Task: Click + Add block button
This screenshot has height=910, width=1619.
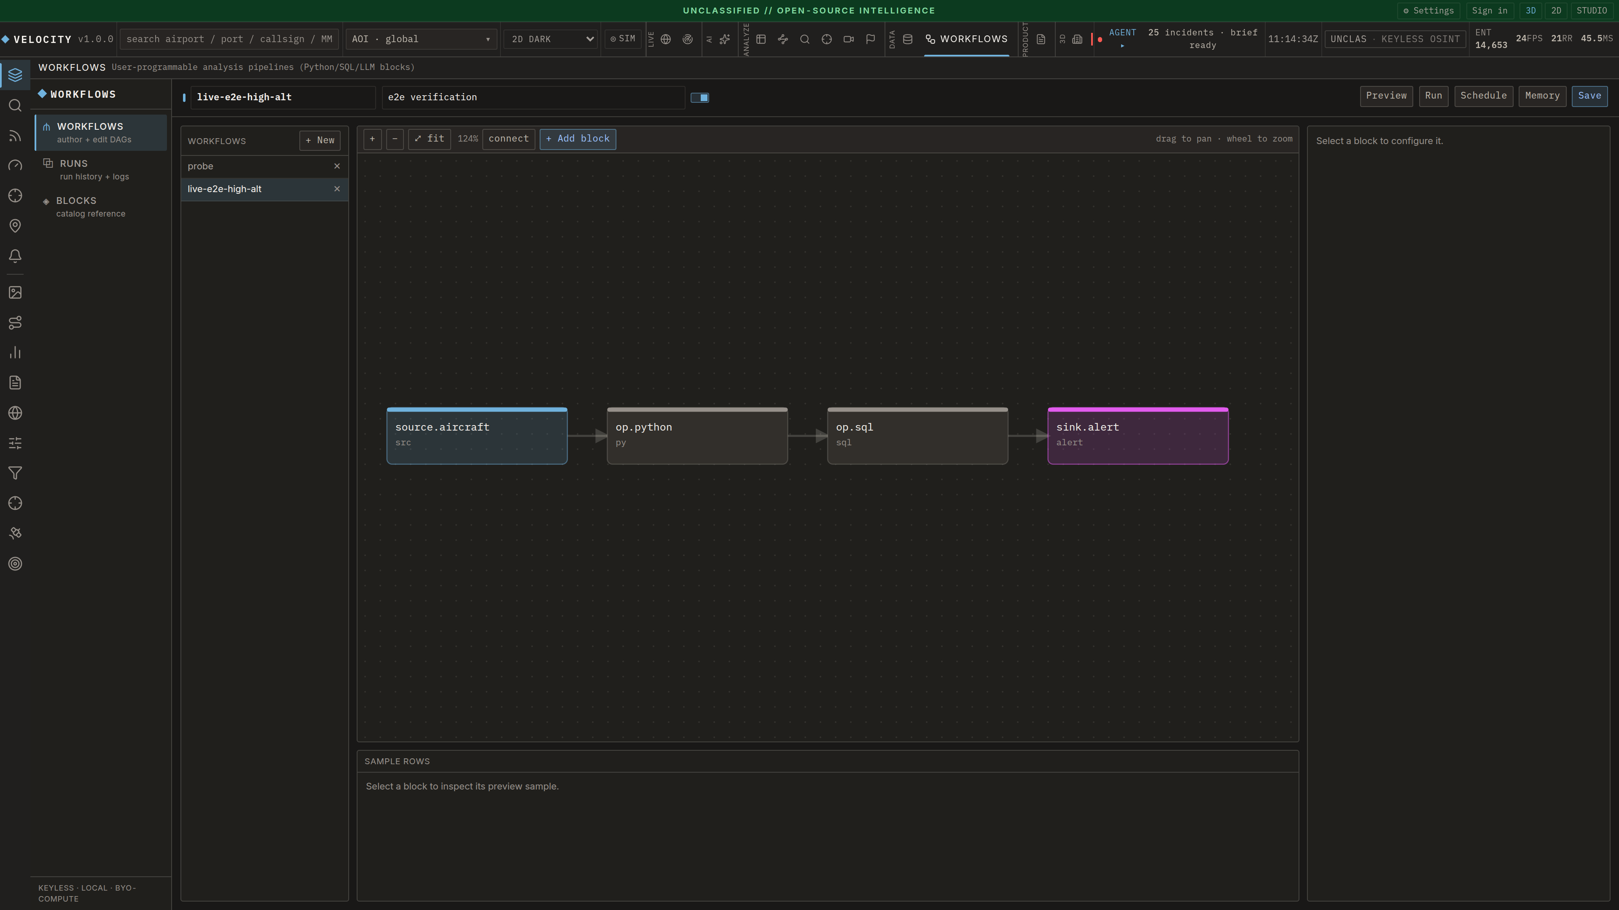Action: click(x=578, y=139)
